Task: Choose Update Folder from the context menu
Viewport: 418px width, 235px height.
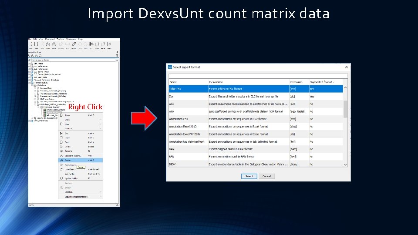Action: coord(81,178)
